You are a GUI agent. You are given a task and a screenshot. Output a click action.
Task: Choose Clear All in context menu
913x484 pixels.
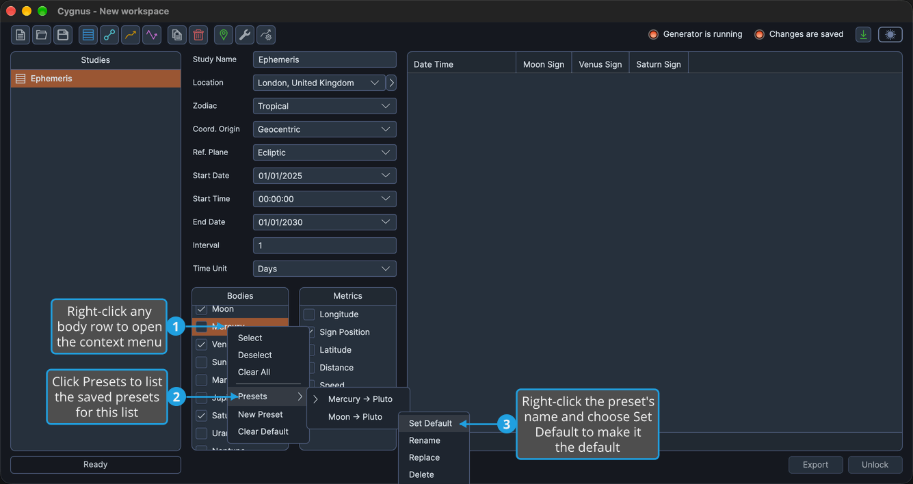[x=268, y=372]
